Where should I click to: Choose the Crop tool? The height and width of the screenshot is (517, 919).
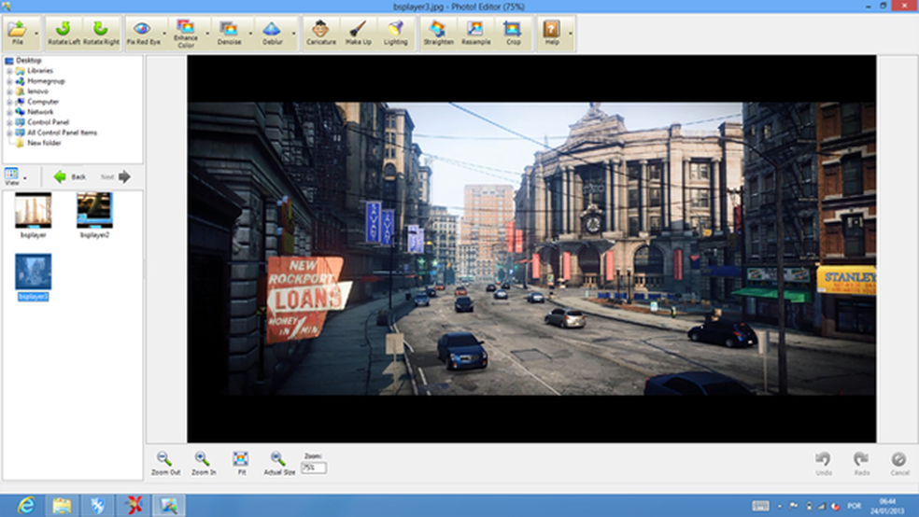click(x=513, y=33)
